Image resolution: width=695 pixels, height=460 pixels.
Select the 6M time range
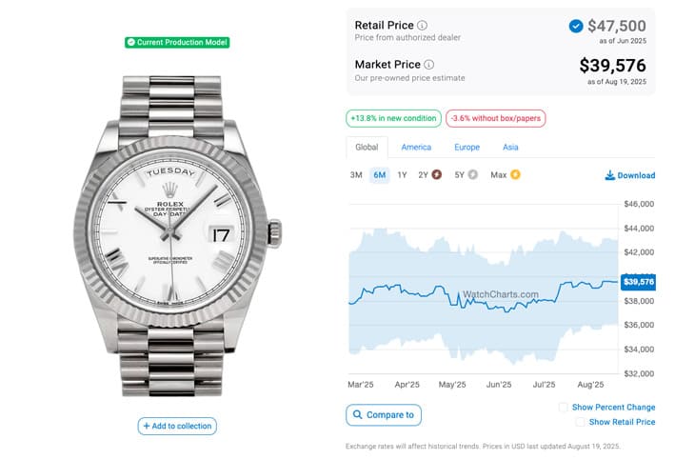380,175
